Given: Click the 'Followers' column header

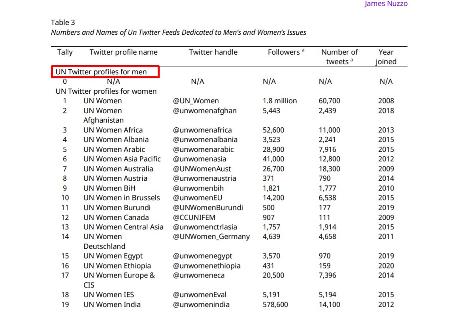Looking at the screenshot, I should click(x=286, y=52).
